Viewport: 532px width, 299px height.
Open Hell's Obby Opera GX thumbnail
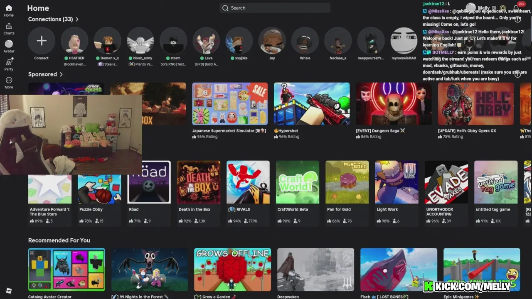(476, 104)
